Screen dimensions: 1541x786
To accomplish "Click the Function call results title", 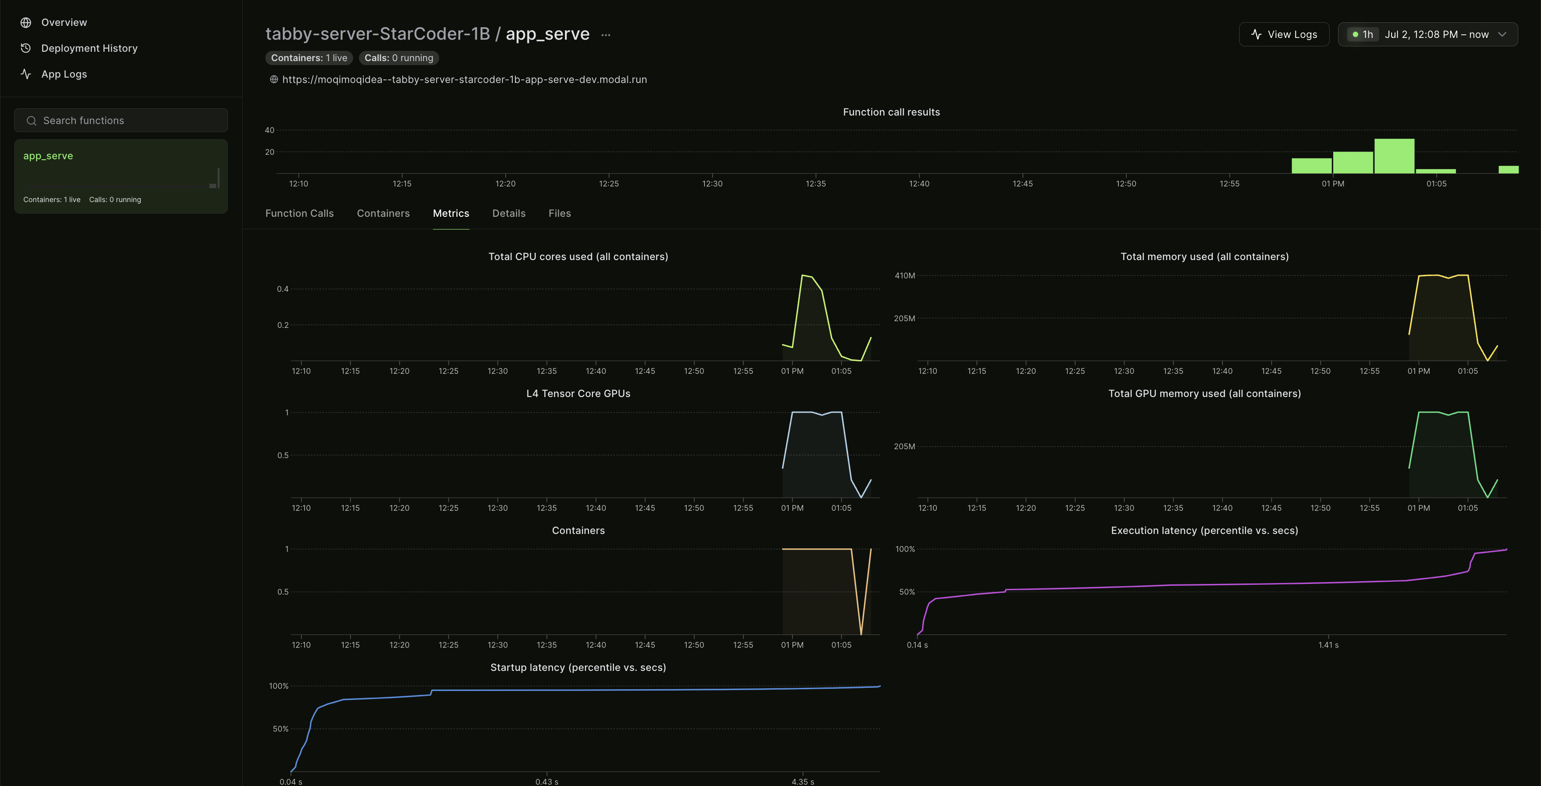I will [891, 112].
